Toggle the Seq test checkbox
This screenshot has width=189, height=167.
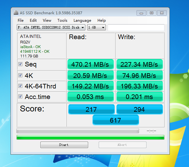[20, 64]
